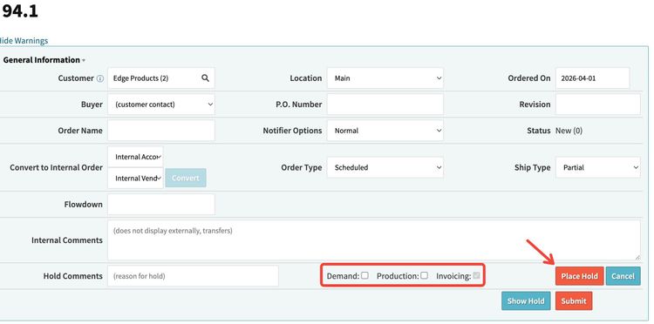The image size is (654, 324).
Task: Click the Status value New (0)
Action: pos(569,131)
